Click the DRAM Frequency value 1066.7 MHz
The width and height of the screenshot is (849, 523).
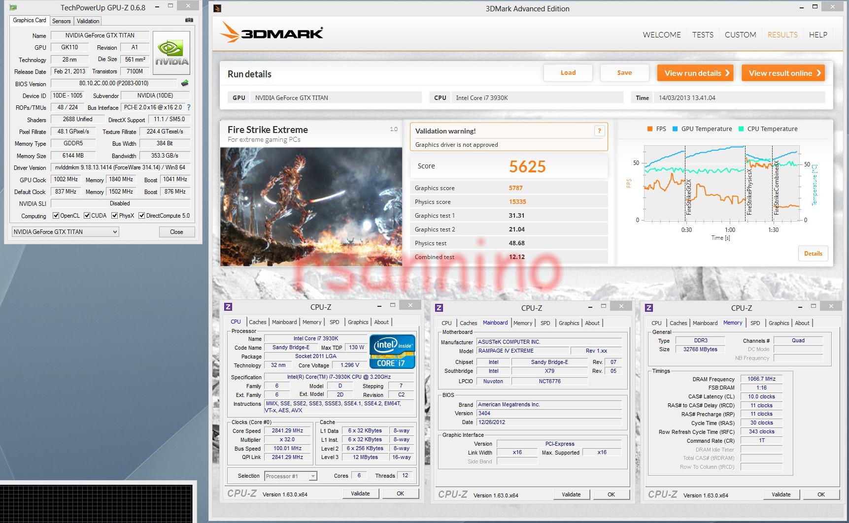coord(761,379)
